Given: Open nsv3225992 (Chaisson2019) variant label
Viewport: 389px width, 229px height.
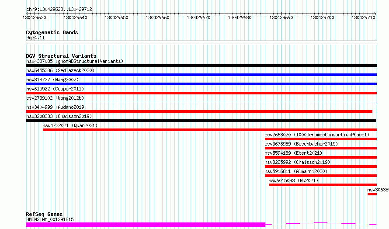Looking at the screenshot, I should [x=297, y=162].
